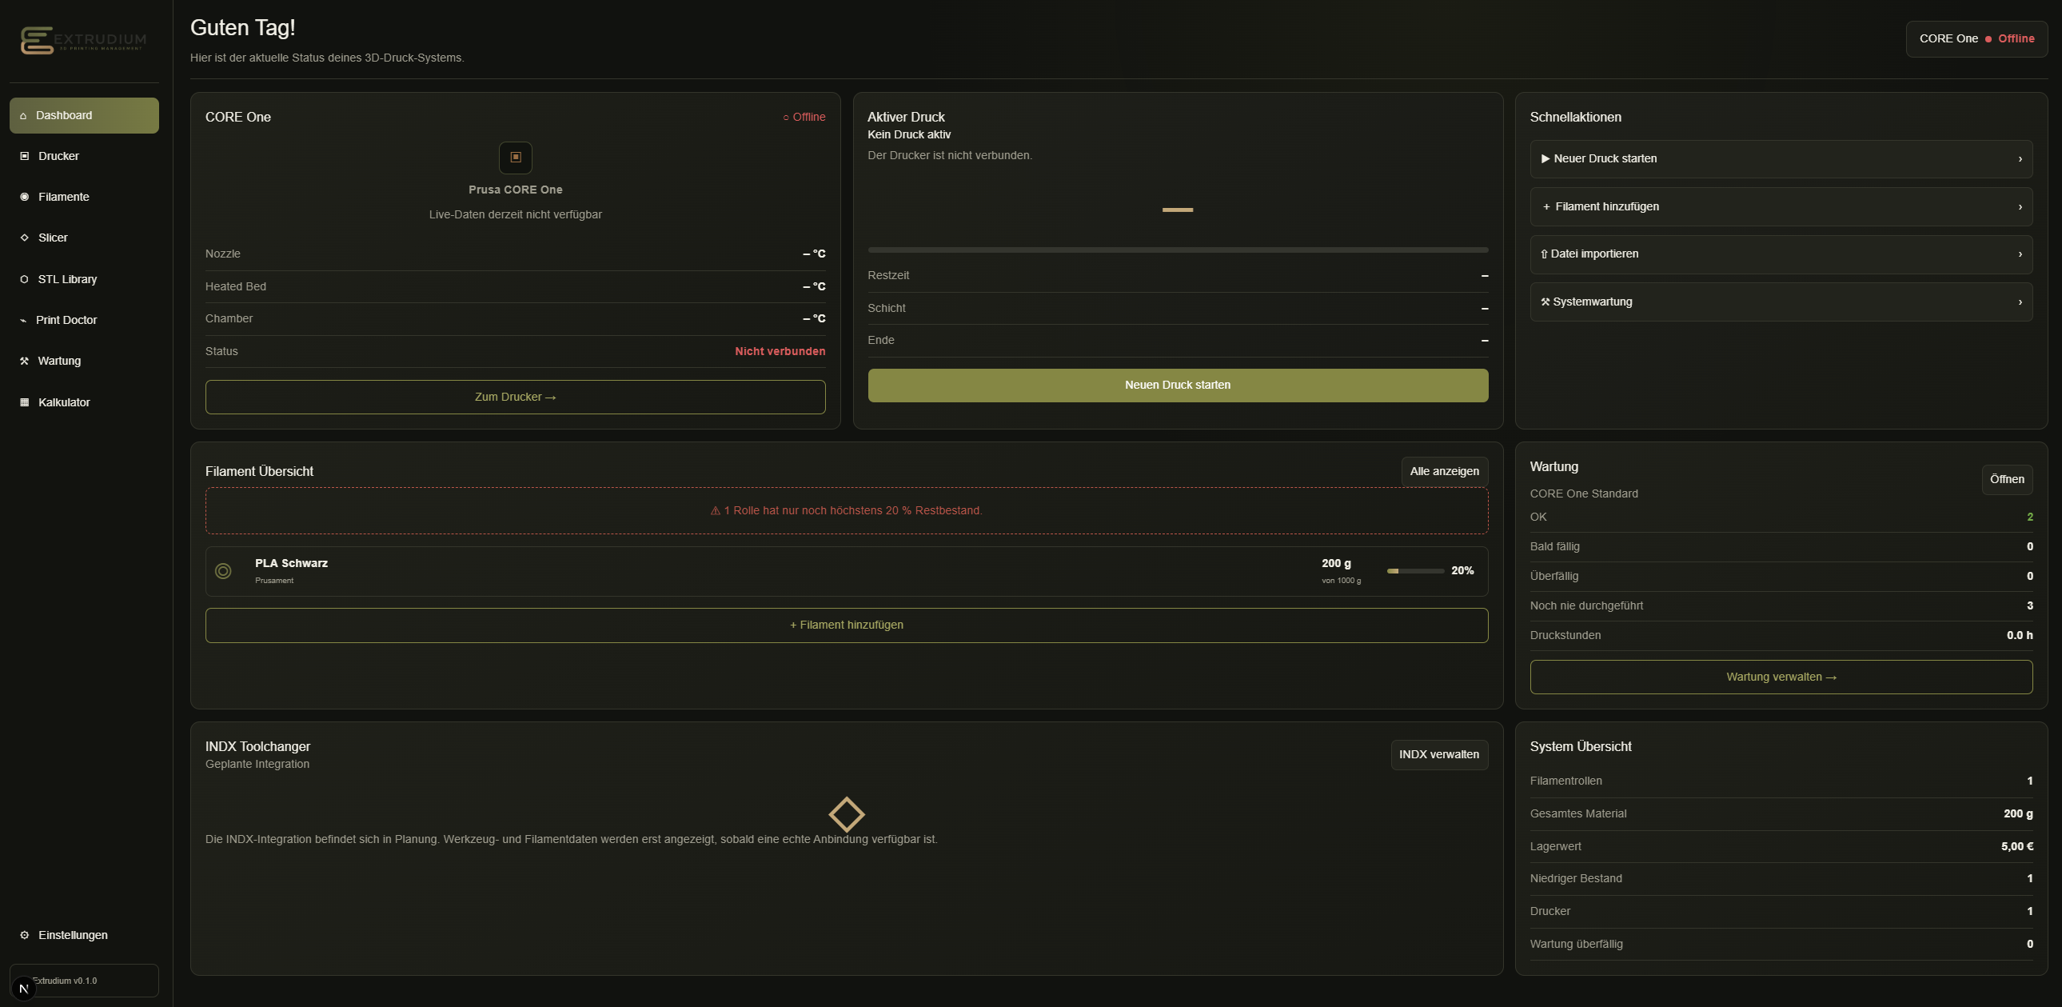This screenshot has width=2062, height=1007.
Task: Click the Zum Drucker button
Action: [x=516, y=397]
